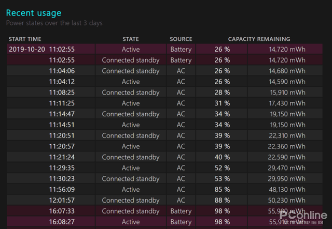Click the Recent usage heading
This screenshot has width=332, height=229.
click(x=33, y=12)
